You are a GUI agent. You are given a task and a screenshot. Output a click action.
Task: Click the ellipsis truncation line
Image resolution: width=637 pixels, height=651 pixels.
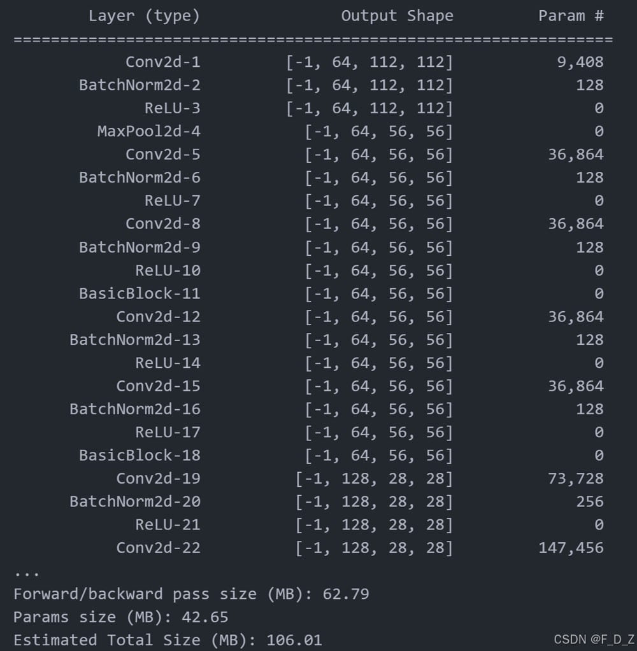tap(26, 572)
